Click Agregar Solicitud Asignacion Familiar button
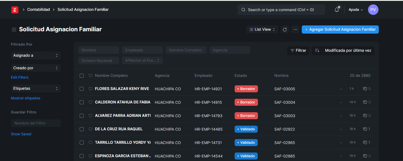This screenshot has width=403, height=161. 340,30
